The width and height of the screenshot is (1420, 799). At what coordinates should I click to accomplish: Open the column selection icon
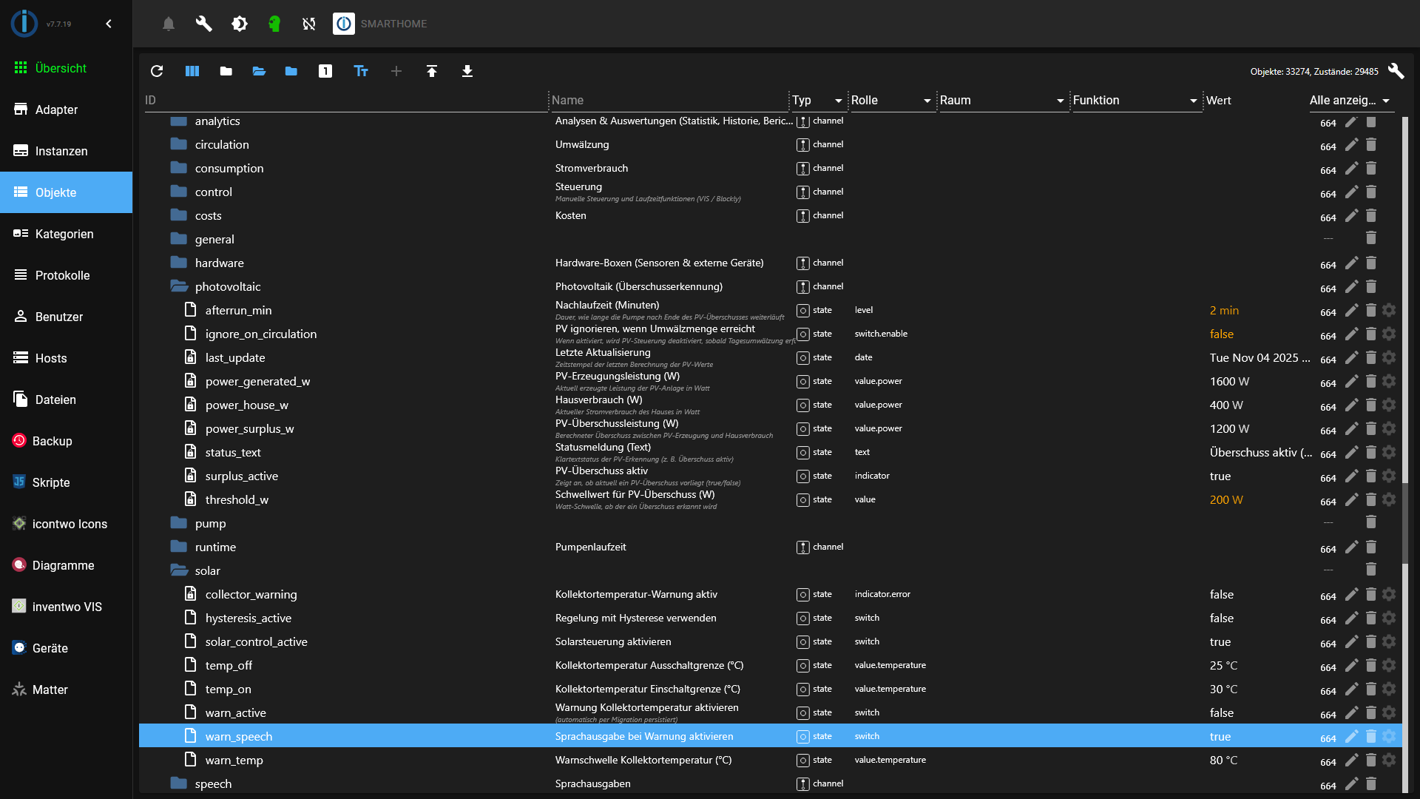[x=192, y=71]
